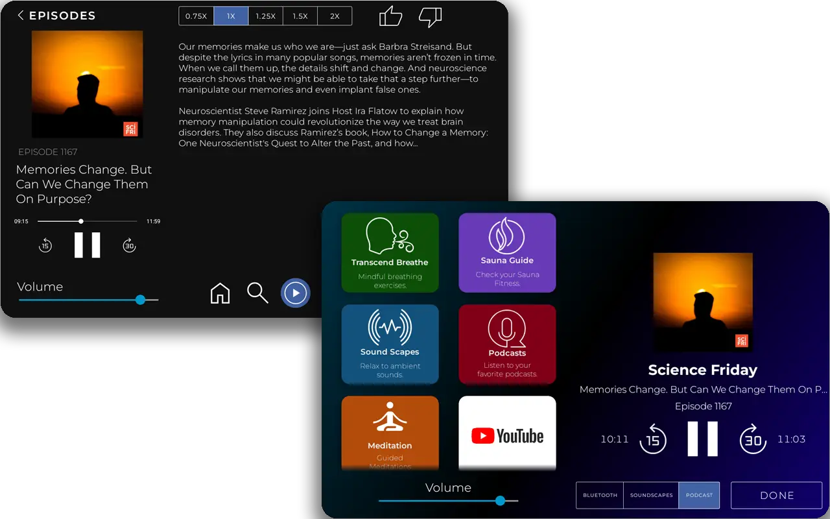The width and height of the screenshot is (830, 519).
Task: Select 0.75X playback speed
Action: tap(196, 16)
